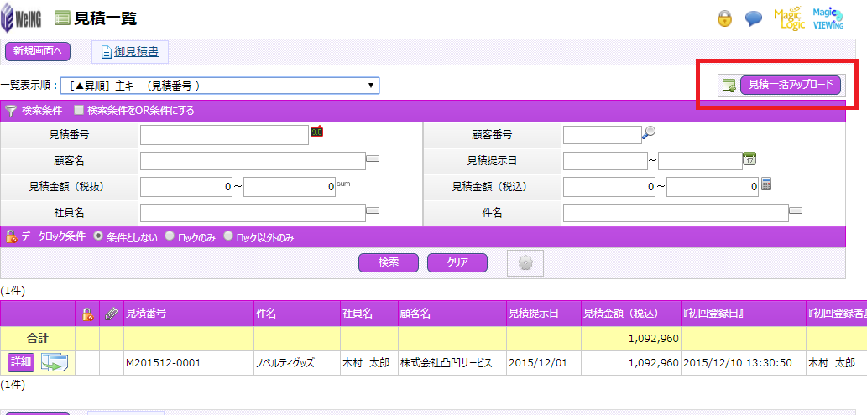Open calendar icon beside 見積提示日 range
The height and width of the screenshot is (415, 867).
749,158
